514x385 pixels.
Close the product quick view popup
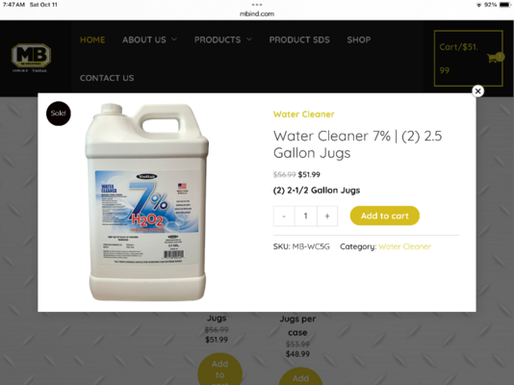[x=478, y=91]
